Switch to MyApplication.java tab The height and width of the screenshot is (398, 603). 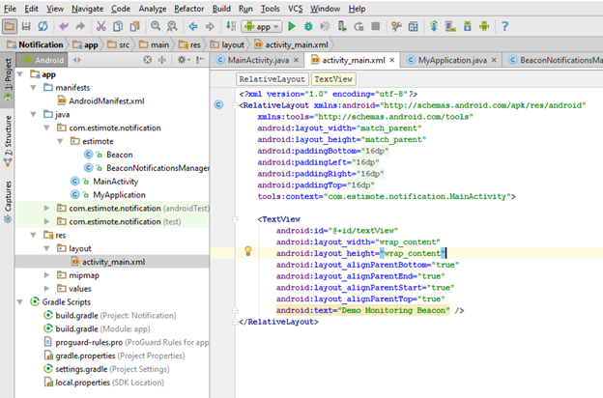click(x=452, y=60)
